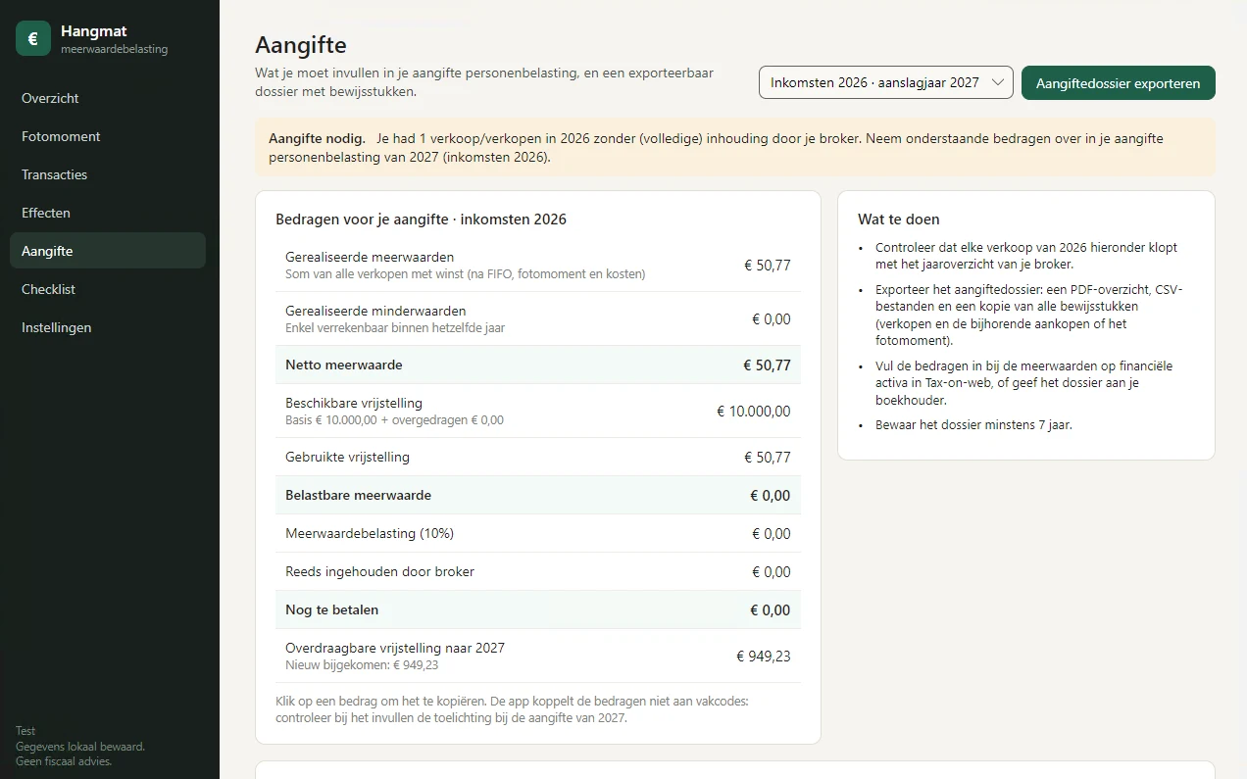
Task: Copy the Netto meerwaarde amount
Action: 767,365
